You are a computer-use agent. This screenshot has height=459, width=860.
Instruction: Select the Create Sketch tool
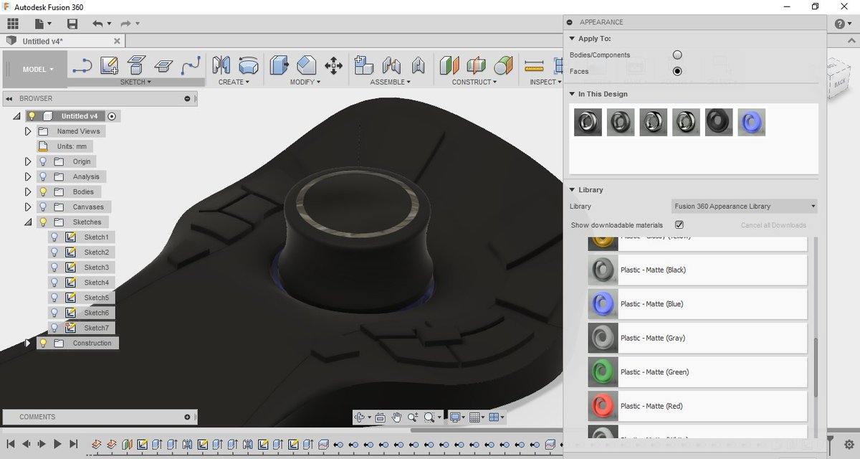coord(109,66)
